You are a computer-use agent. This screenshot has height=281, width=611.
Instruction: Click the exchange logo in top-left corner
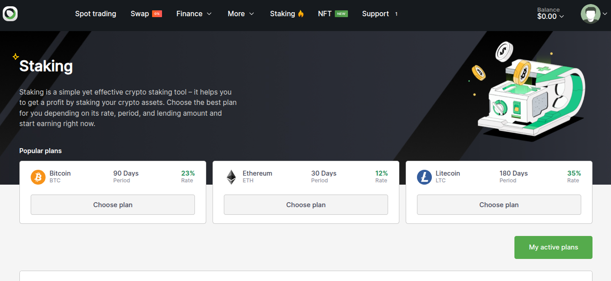click(10, 14)
